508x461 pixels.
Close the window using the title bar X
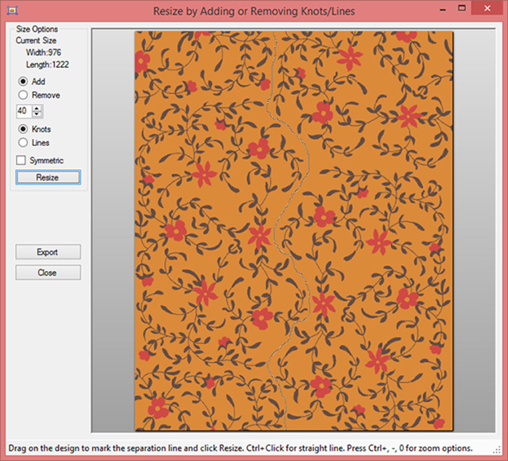[487, 9]
